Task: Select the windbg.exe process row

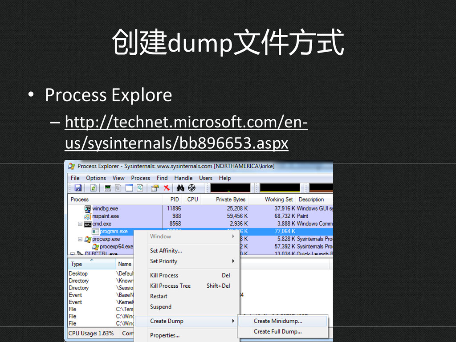Action: (201, 208)
